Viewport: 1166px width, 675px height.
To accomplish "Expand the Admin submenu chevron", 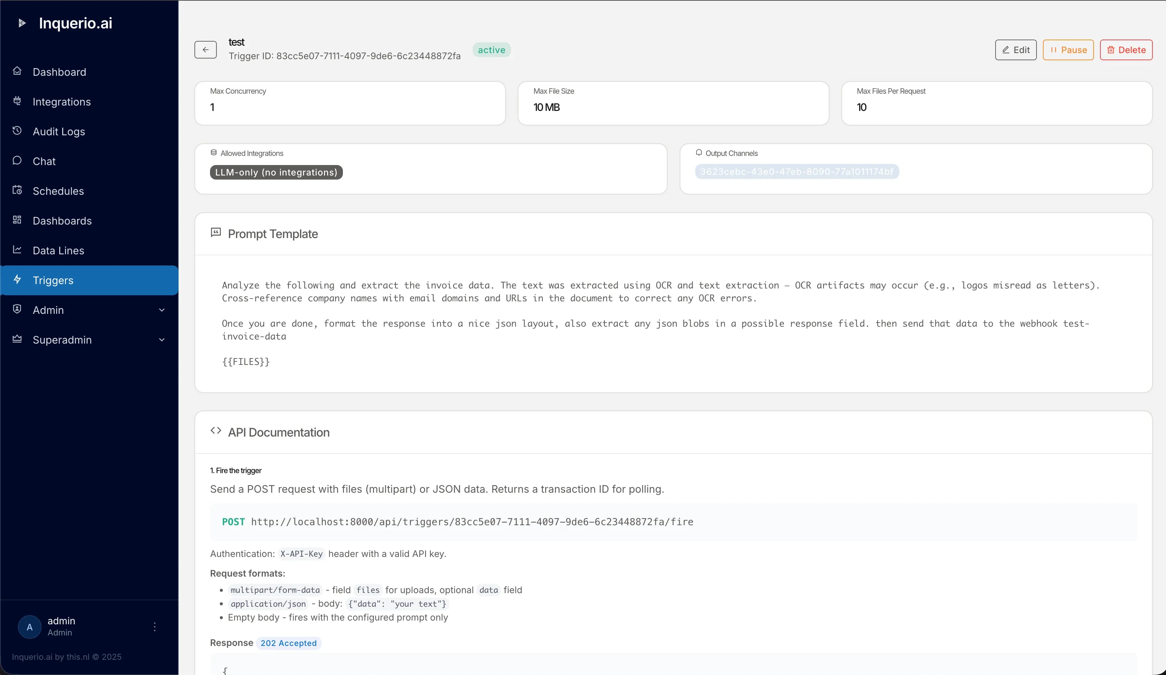I will (x=162, y=310).
